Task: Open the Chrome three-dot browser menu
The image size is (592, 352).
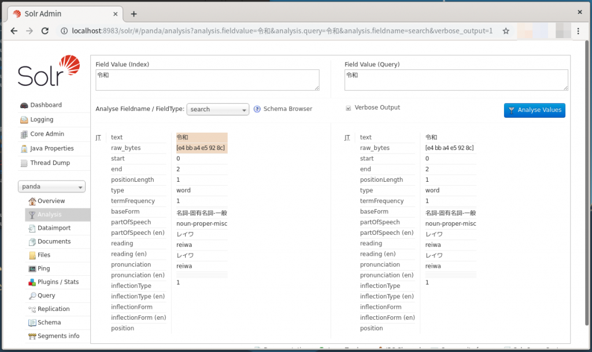Action: click(579, 32)
